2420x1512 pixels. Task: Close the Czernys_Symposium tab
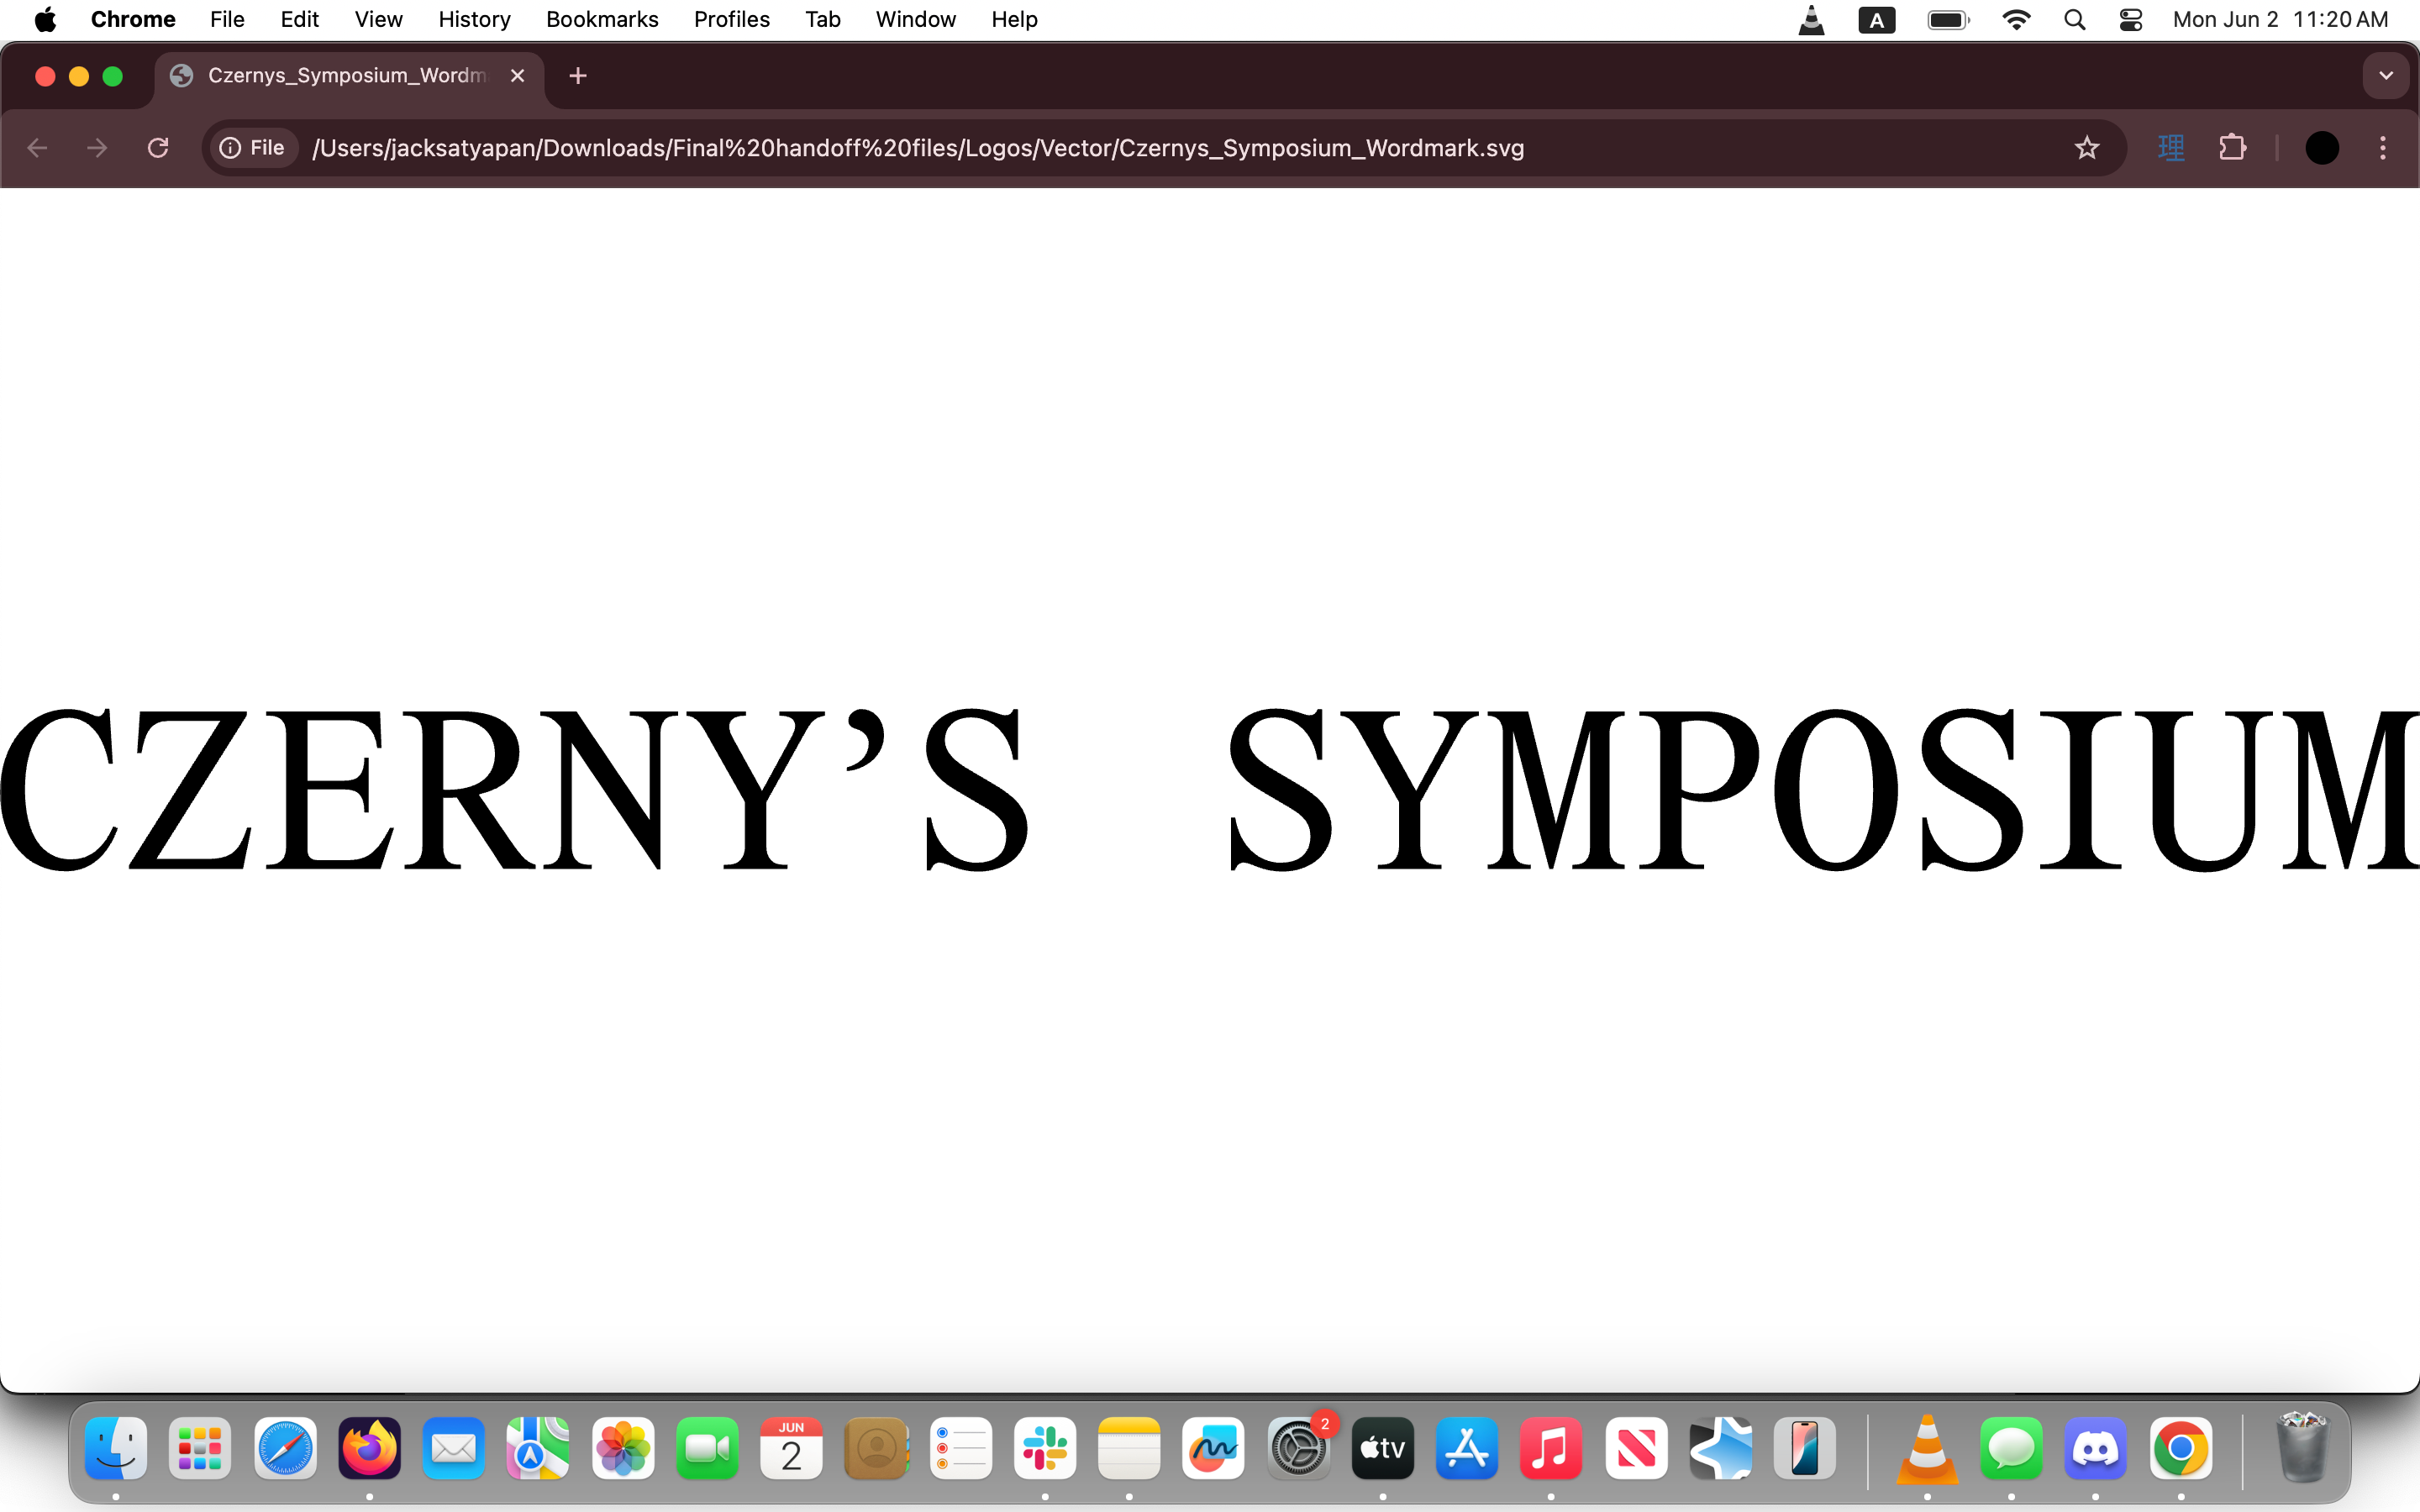click(x=517, y=76)
